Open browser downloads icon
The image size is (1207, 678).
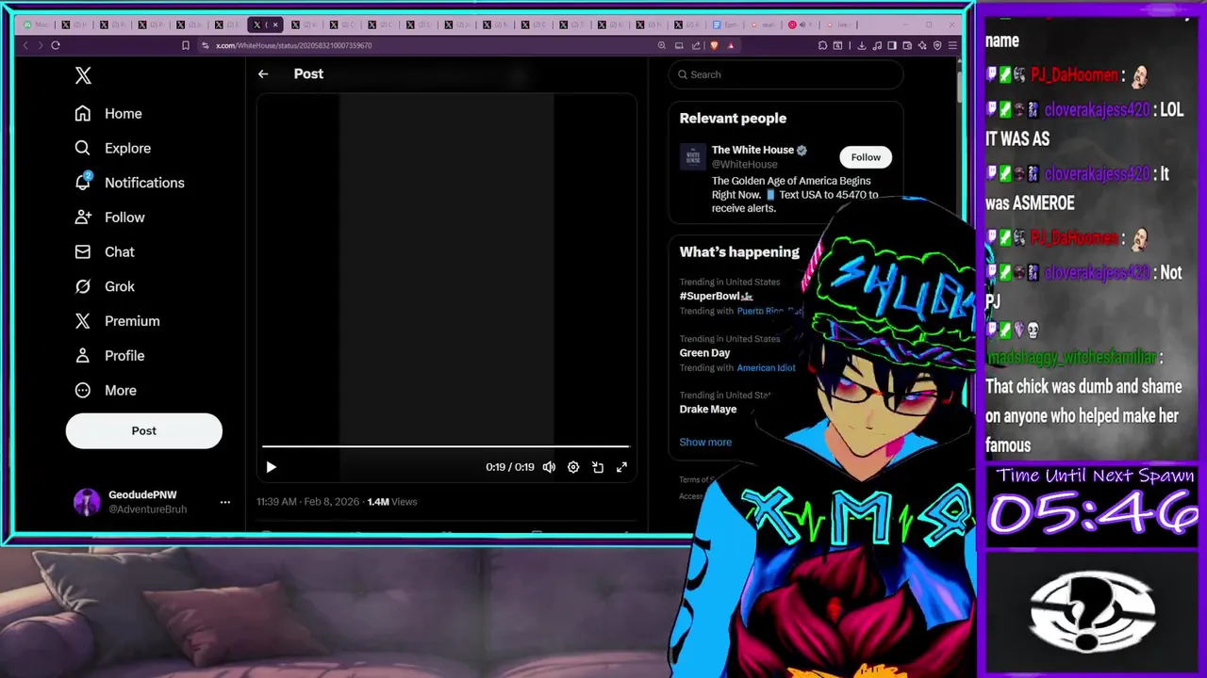click(x=862, y=45)
